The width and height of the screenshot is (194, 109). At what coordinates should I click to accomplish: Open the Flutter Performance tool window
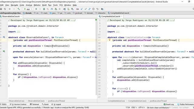coord(186,104)
